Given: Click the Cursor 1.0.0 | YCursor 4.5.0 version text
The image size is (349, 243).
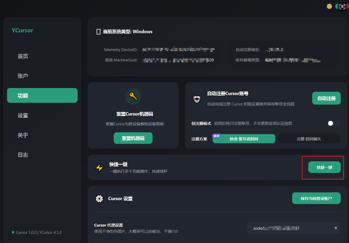Looking at the screenshot, I should pos(39,232).
